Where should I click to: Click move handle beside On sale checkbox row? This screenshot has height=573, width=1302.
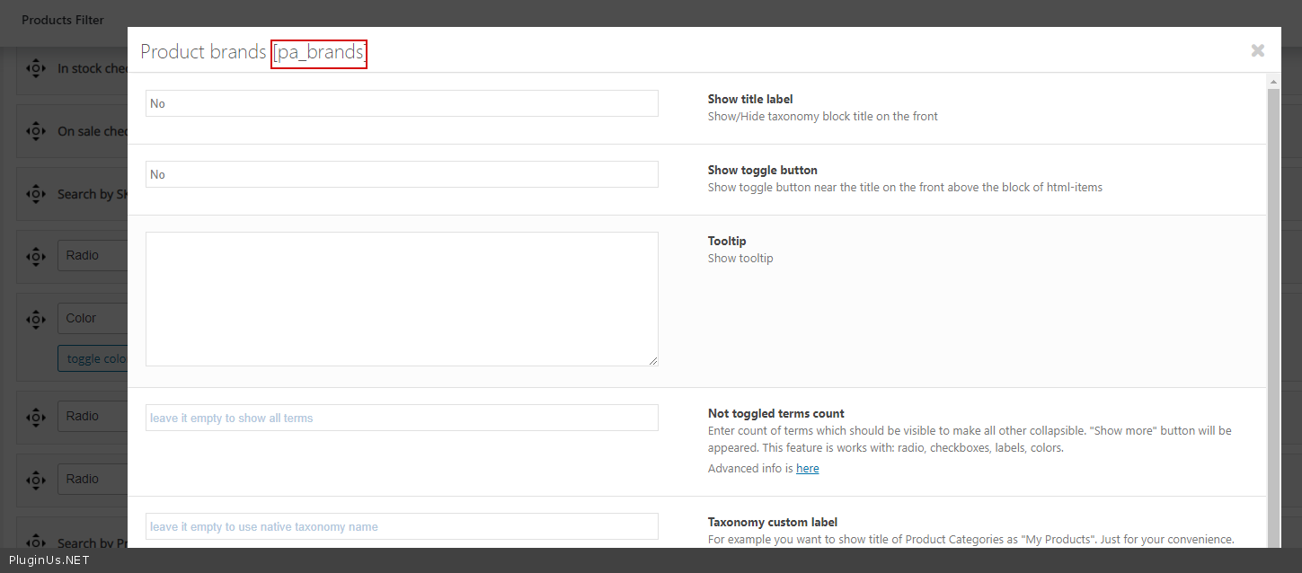tap(36, 131)
